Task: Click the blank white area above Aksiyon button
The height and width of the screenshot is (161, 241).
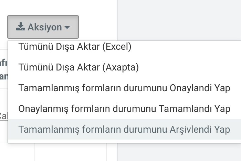Action: [59, 7]
